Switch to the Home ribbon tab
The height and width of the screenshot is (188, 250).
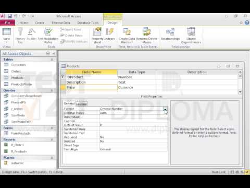click(23, 23)
